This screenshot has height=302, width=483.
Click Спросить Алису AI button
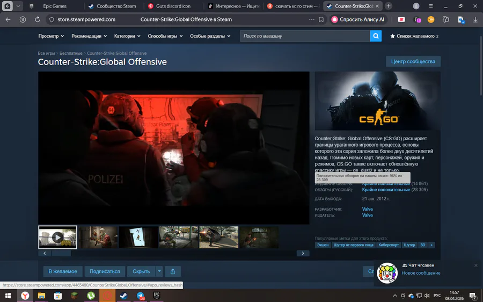tap(358, 19)
